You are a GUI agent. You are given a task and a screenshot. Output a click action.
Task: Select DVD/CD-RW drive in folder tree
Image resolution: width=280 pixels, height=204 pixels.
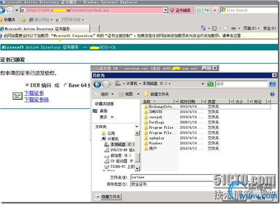pos(119,150)
